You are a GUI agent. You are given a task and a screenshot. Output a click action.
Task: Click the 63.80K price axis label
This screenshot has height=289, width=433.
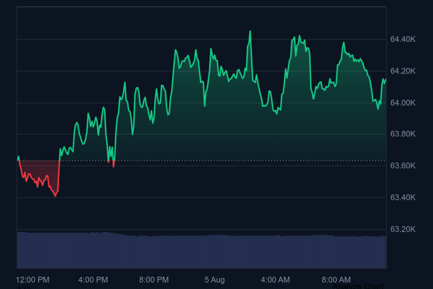[403, 134]
